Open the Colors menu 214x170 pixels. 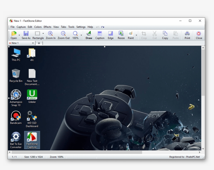coord(38,27)
